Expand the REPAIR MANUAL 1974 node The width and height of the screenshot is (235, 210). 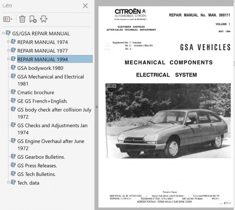click(x=9, y=42)
